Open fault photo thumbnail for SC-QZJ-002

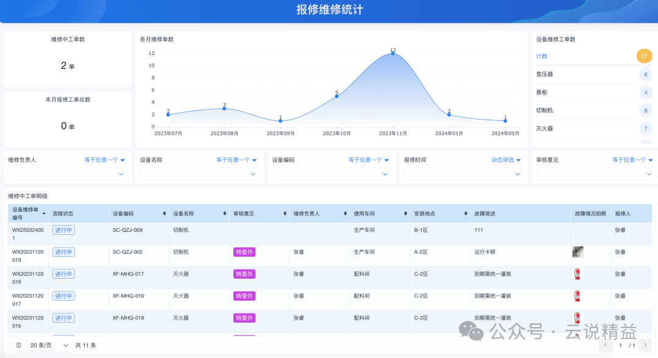578,252
